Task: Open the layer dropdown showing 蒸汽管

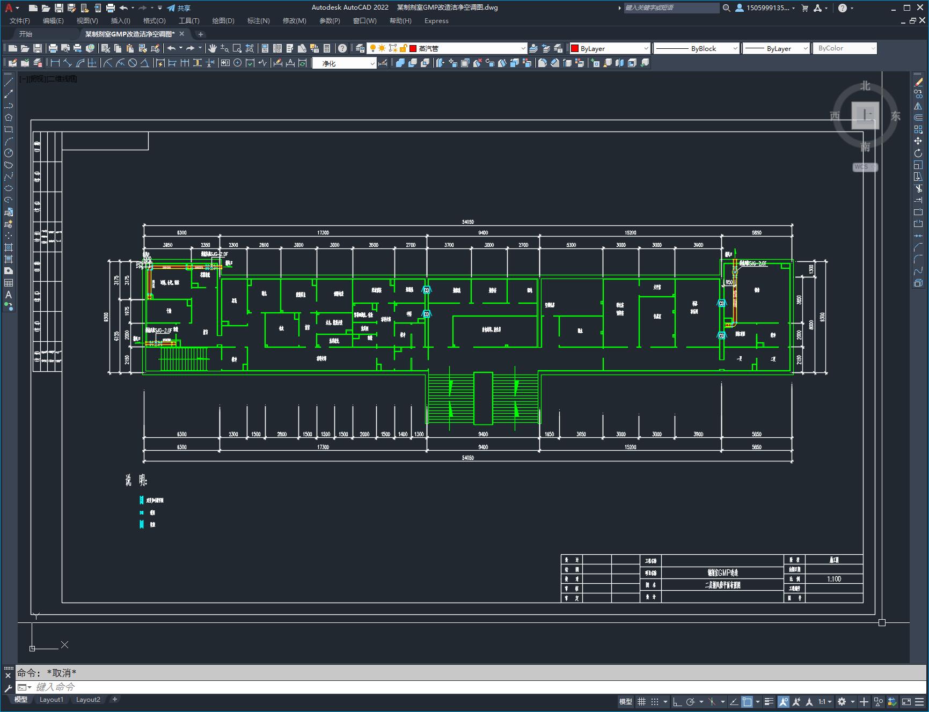Action: pyautogui.click(x=447, y=48)
